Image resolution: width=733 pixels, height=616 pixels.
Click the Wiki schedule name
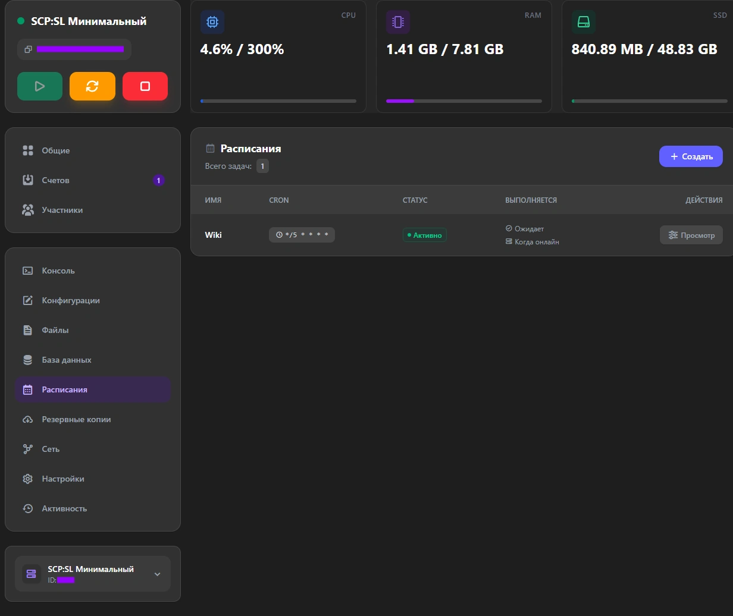click(213, 235)
